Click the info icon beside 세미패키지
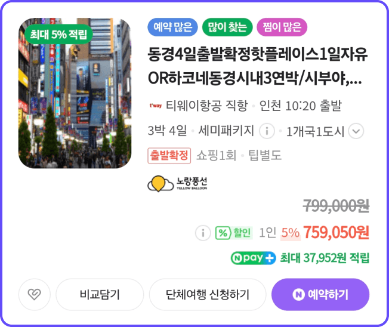Viewport: 389px width, 327px height. (267, 131)
